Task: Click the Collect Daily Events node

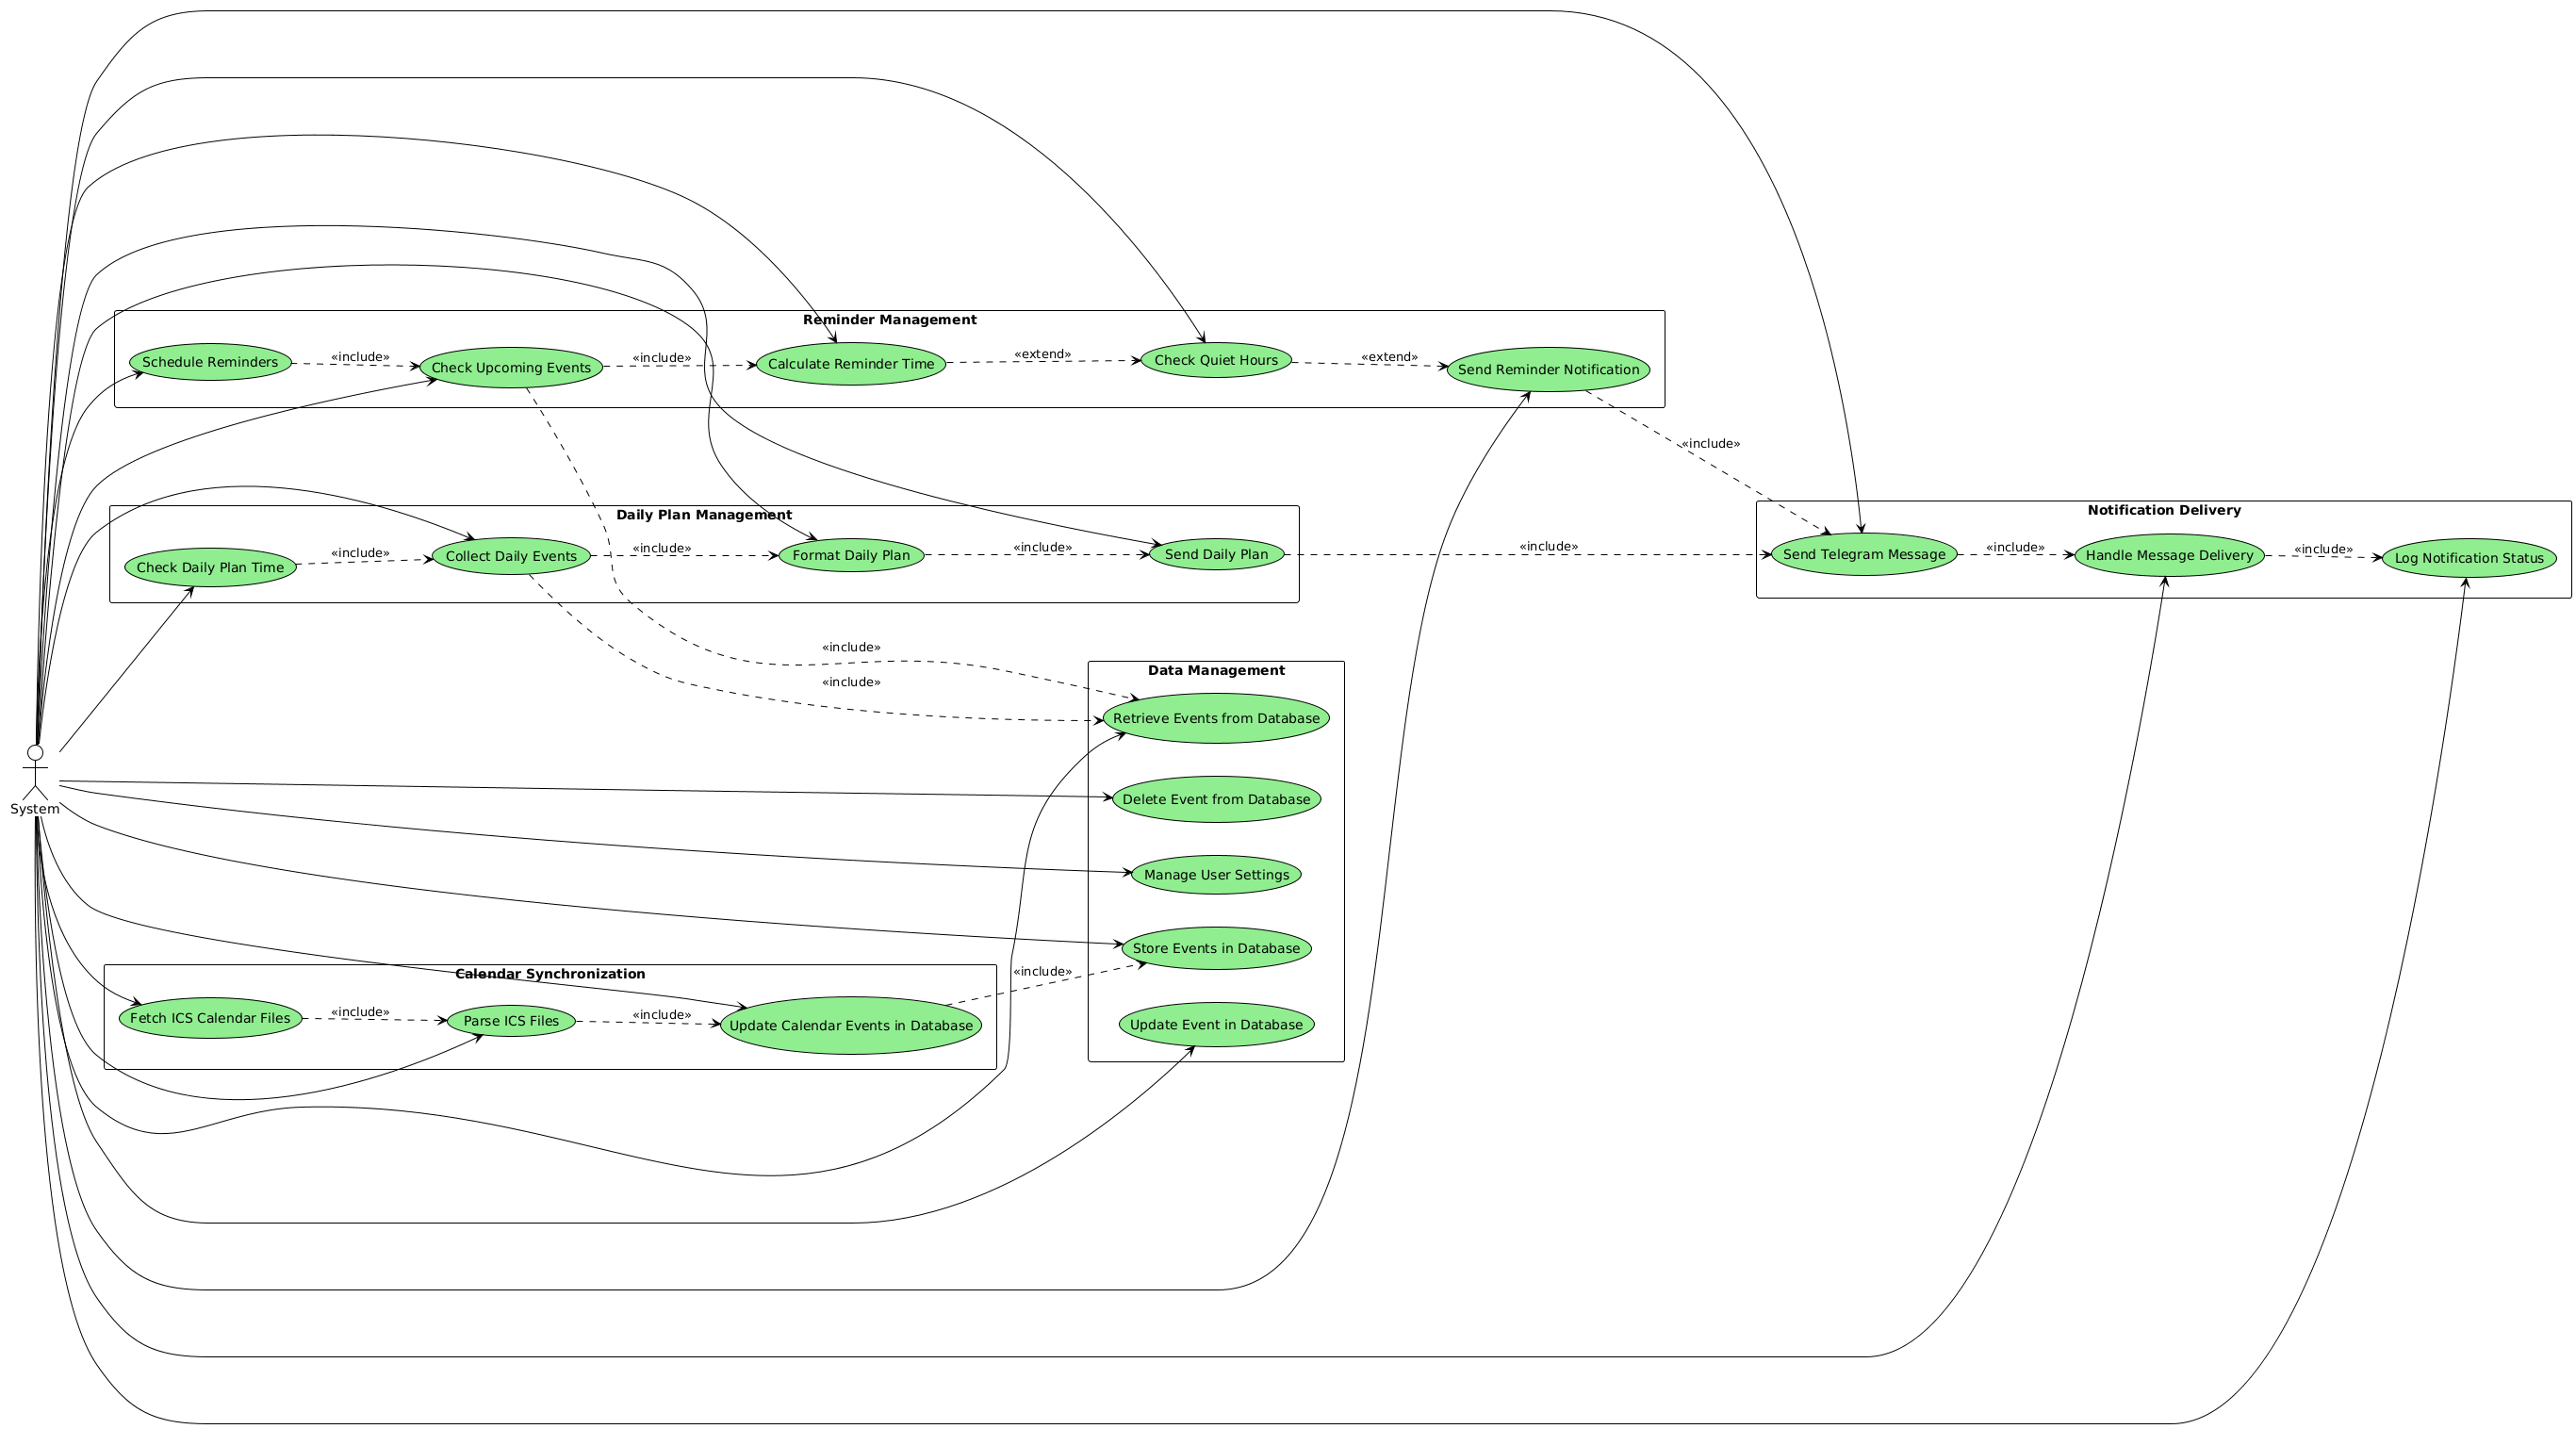Action: (511, 556)
